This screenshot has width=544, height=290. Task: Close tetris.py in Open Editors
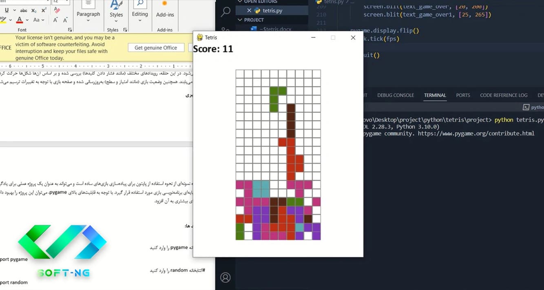point(249,10)
